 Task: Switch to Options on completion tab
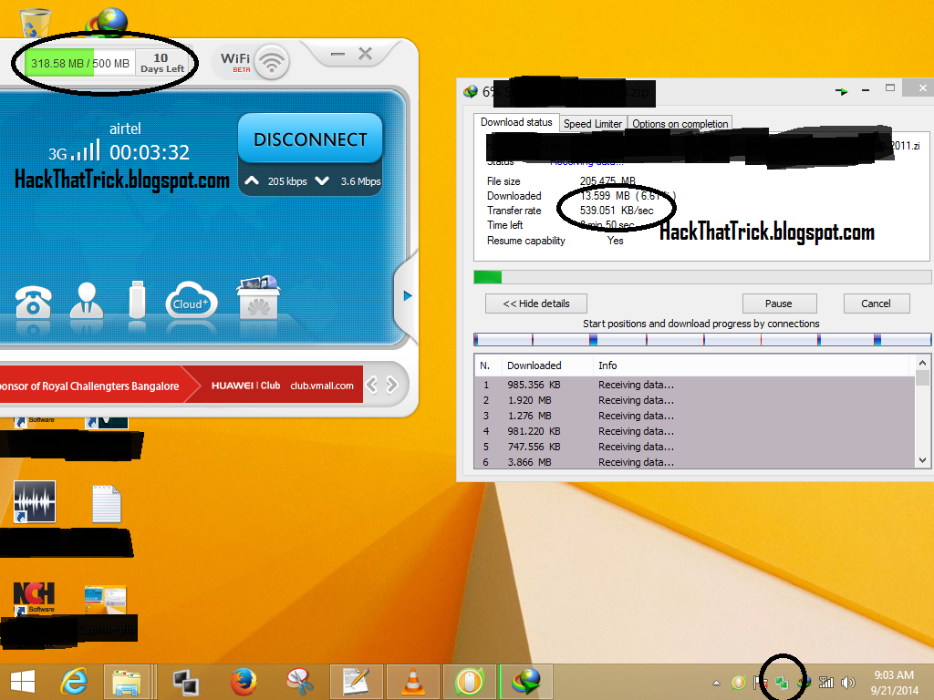point(680,123)
